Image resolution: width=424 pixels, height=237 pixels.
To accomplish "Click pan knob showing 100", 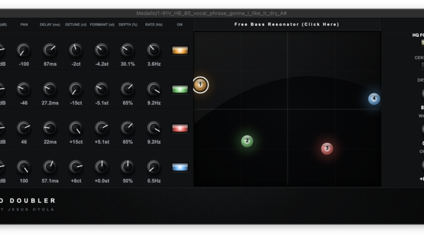I will tap(24, 167).
